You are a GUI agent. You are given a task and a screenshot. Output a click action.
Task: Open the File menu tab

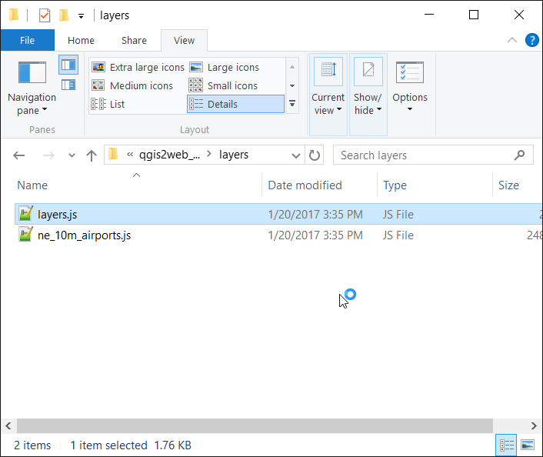[x=27, y=41]
